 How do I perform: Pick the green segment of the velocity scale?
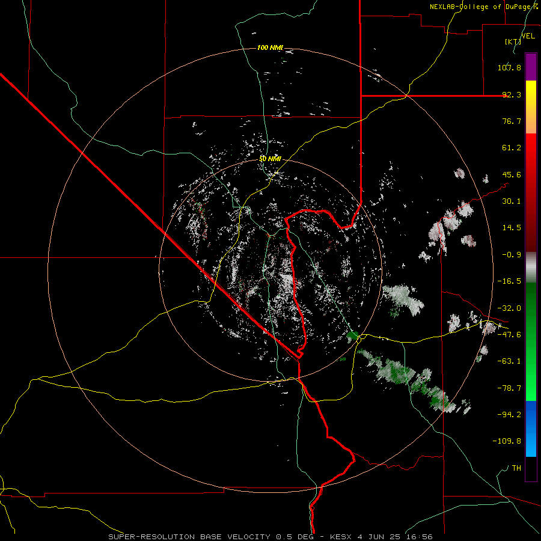(531, 341)
